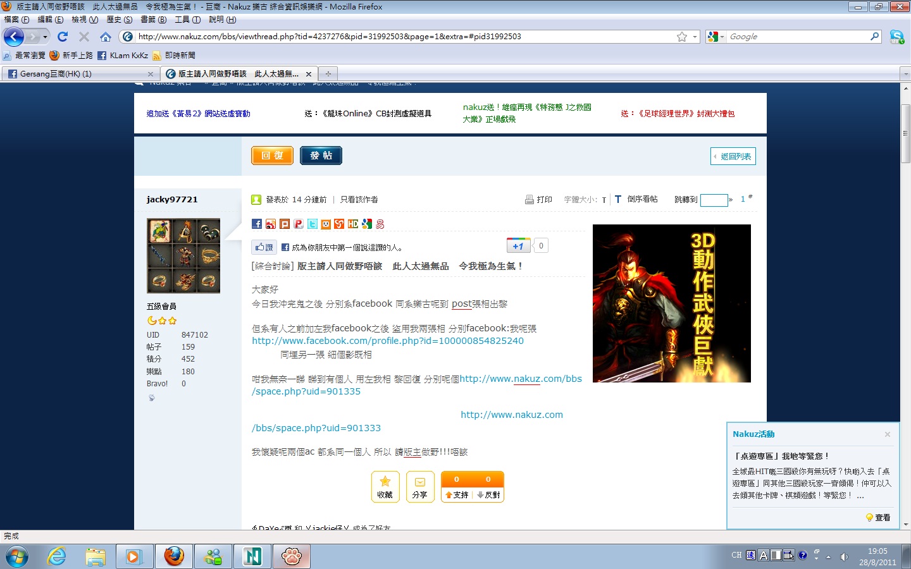The image size is (911, 569).
Task: Click the Firefox home button
Action: tap(106, 37)
